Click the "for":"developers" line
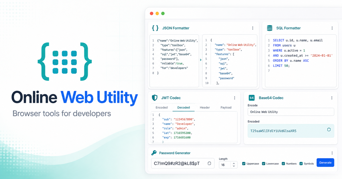 (x=174, y=68)
